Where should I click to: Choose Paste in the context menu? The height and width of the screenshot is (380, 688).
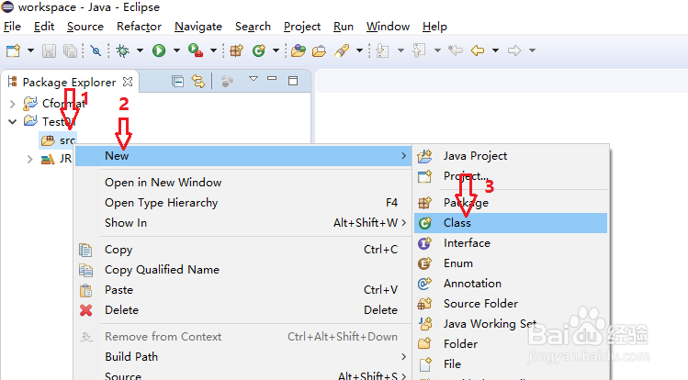click(243, 290)
